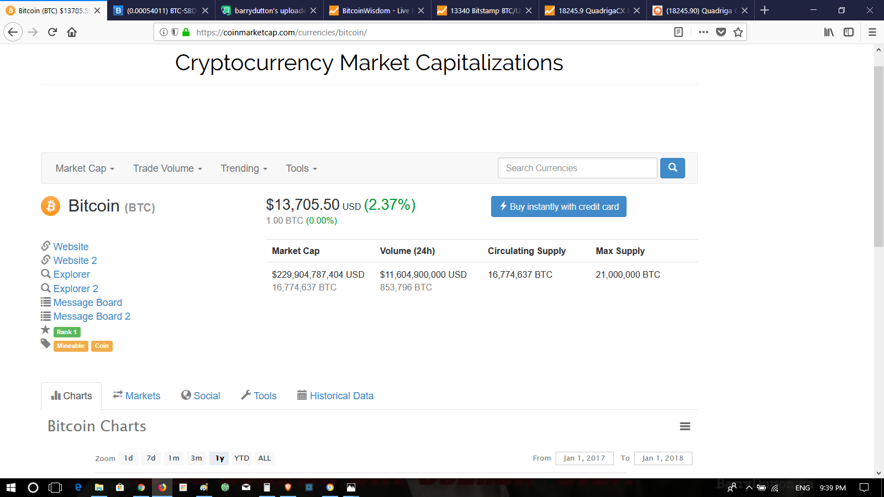The image size is (884, 497).
Task: Open Windows notification center
Action: [864, 488]
